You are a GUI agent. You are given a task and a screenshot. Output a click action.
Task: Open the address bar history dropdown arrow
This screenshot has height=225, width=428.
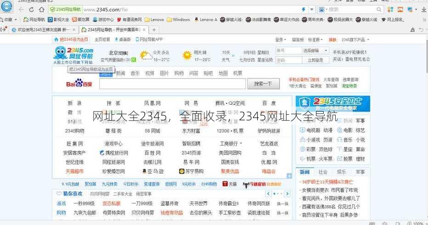pyautogui.click(x=312, y=10)
